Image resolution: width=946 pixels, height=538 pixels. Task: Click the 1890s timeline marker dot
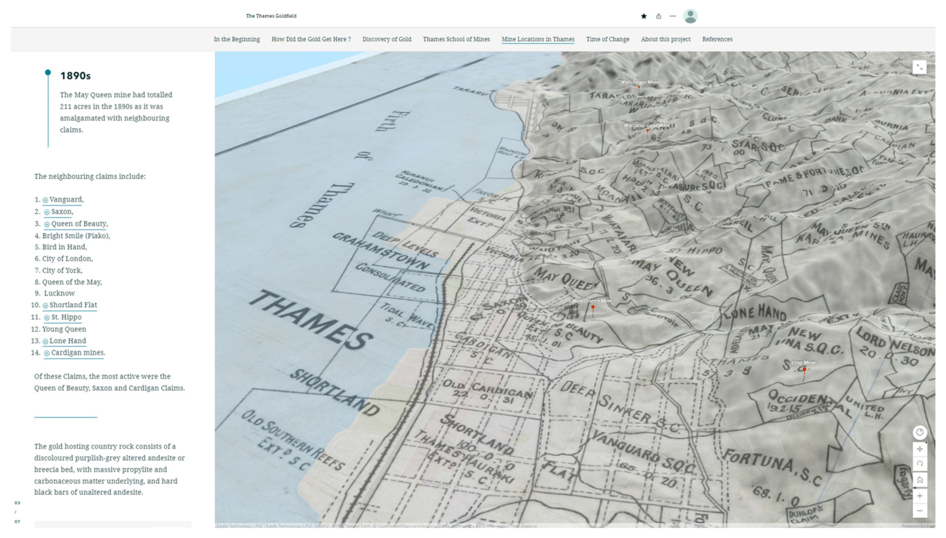48,72
